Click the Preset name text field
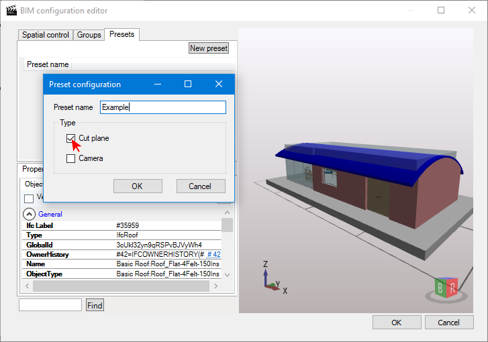This screenshot has width=488, height=342. (x=162, y=107)
